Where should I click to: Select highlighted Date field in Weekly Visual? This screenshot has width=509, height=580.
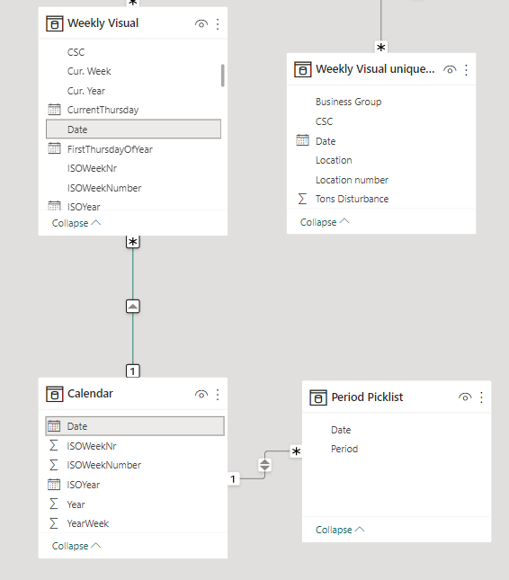point(133,129)
